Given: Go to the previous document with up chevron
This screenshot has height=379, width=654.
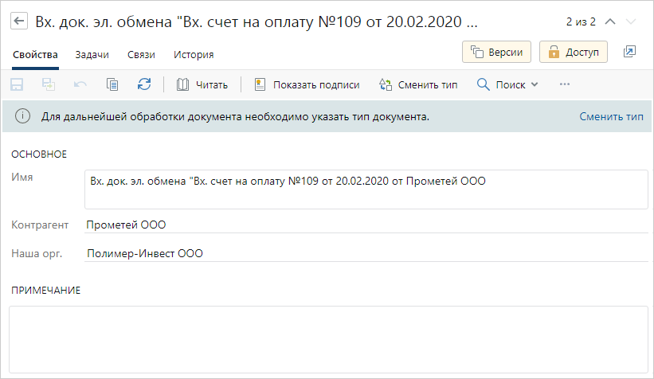Looking at the screenshot, I should [610, 21].
